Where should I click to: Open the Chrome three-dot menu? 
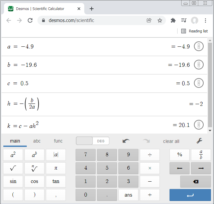coord(205,20)
